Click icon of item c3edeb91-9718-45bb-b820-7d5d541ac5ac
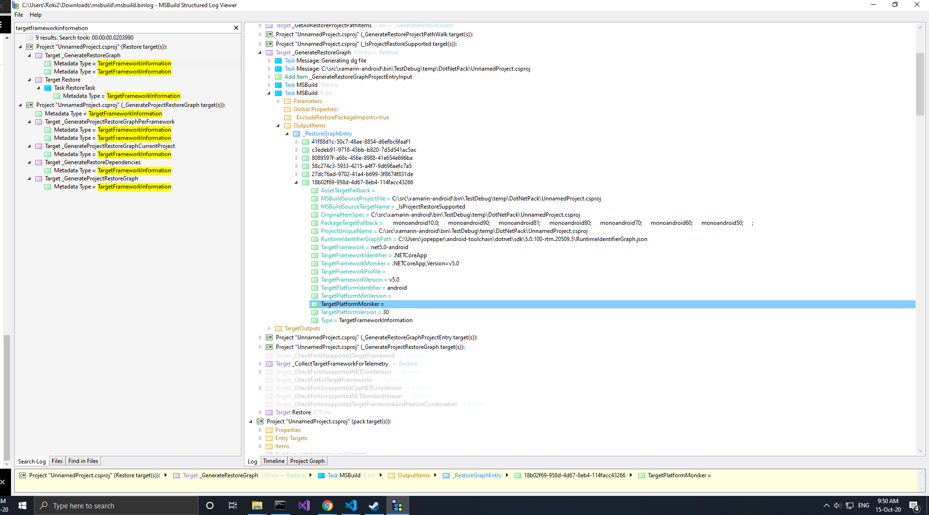 point(306,150)
